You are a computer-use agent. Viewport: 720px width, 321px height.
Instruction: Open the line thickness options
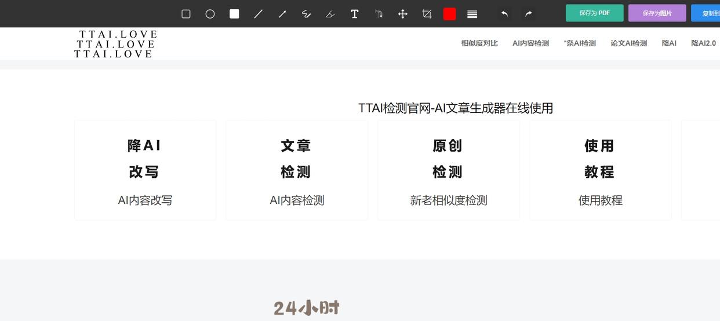pos(472,14)
